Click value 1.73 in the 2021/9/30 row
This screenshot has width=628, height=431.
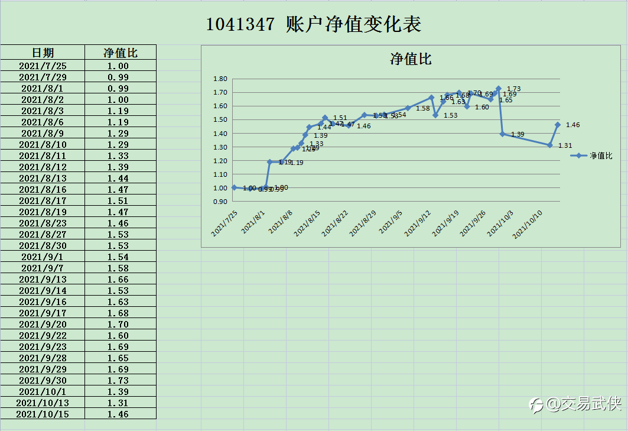coord(120,380)
